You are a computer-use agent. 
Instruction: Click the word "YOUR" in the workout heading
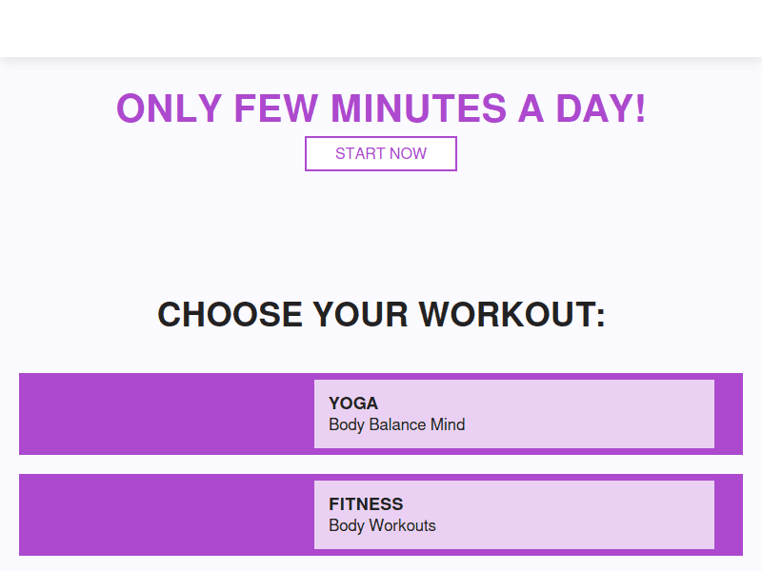pyautogui.click(x=361, y=315)
